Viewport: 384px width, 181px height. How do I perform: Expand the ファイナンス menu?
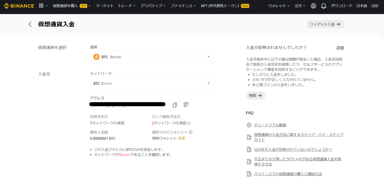coord(183,6)
